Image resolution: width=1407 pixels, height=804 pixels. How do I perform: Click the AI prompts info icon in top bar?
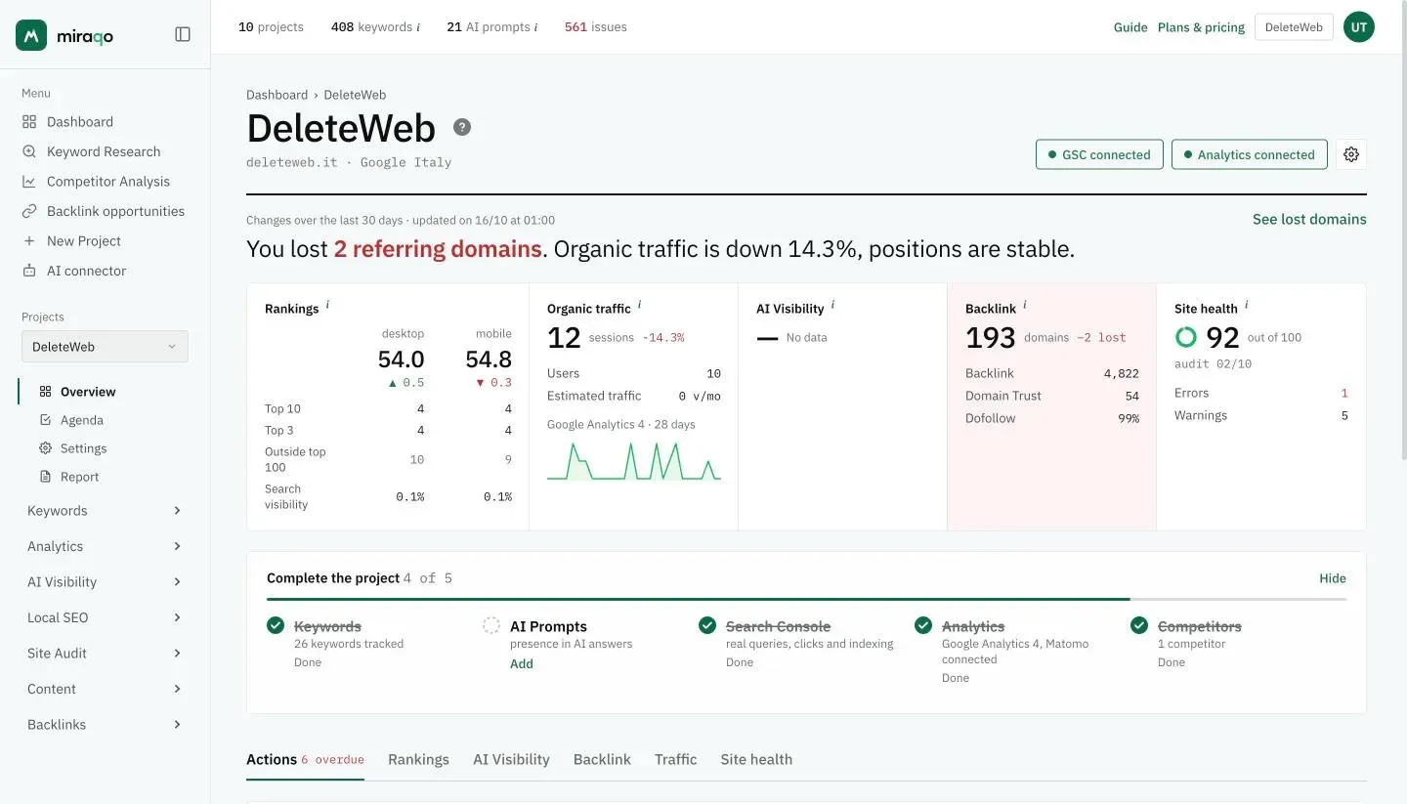(535, 27)
